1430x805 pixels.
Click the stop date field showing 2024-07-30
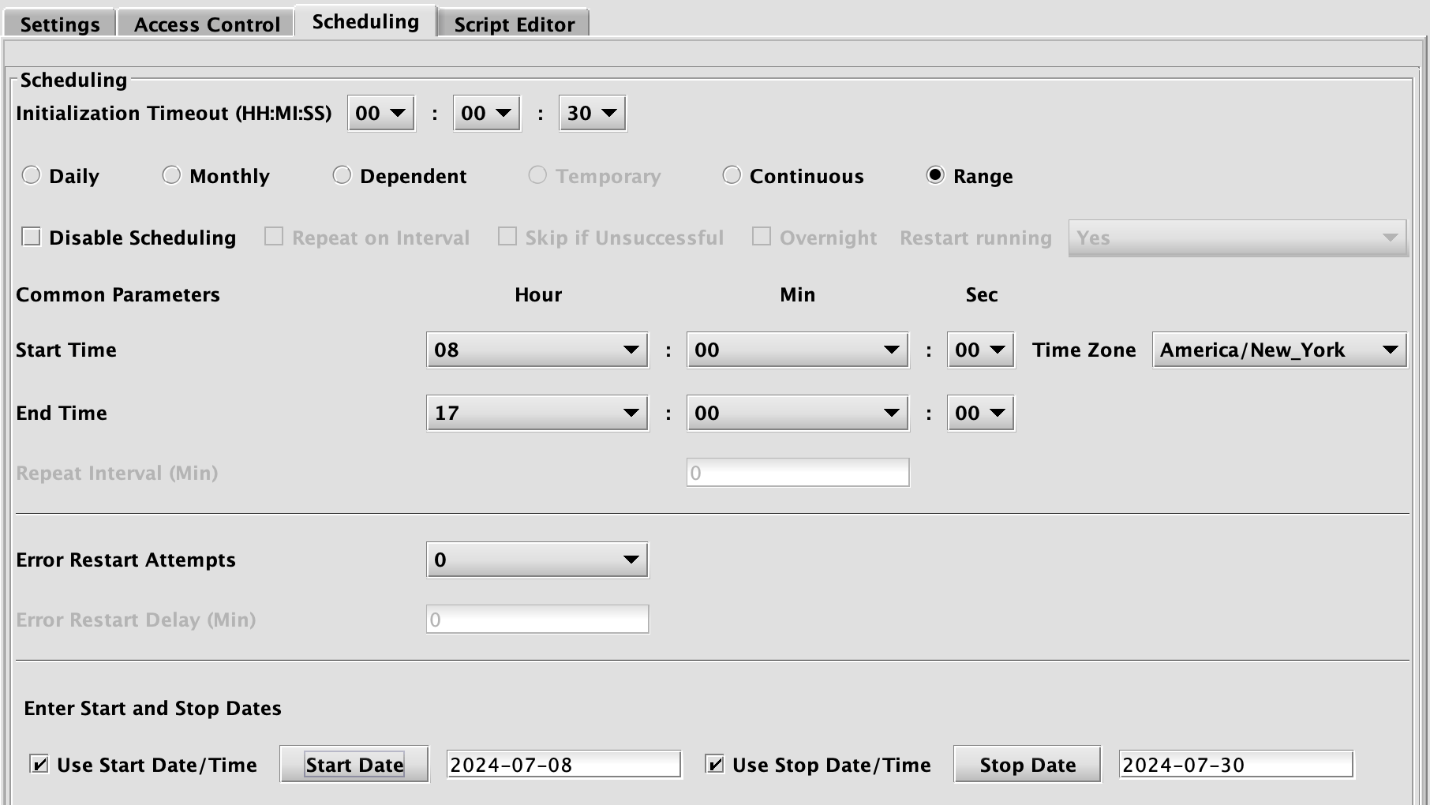pyautogui.click(x=1235, y=764)
